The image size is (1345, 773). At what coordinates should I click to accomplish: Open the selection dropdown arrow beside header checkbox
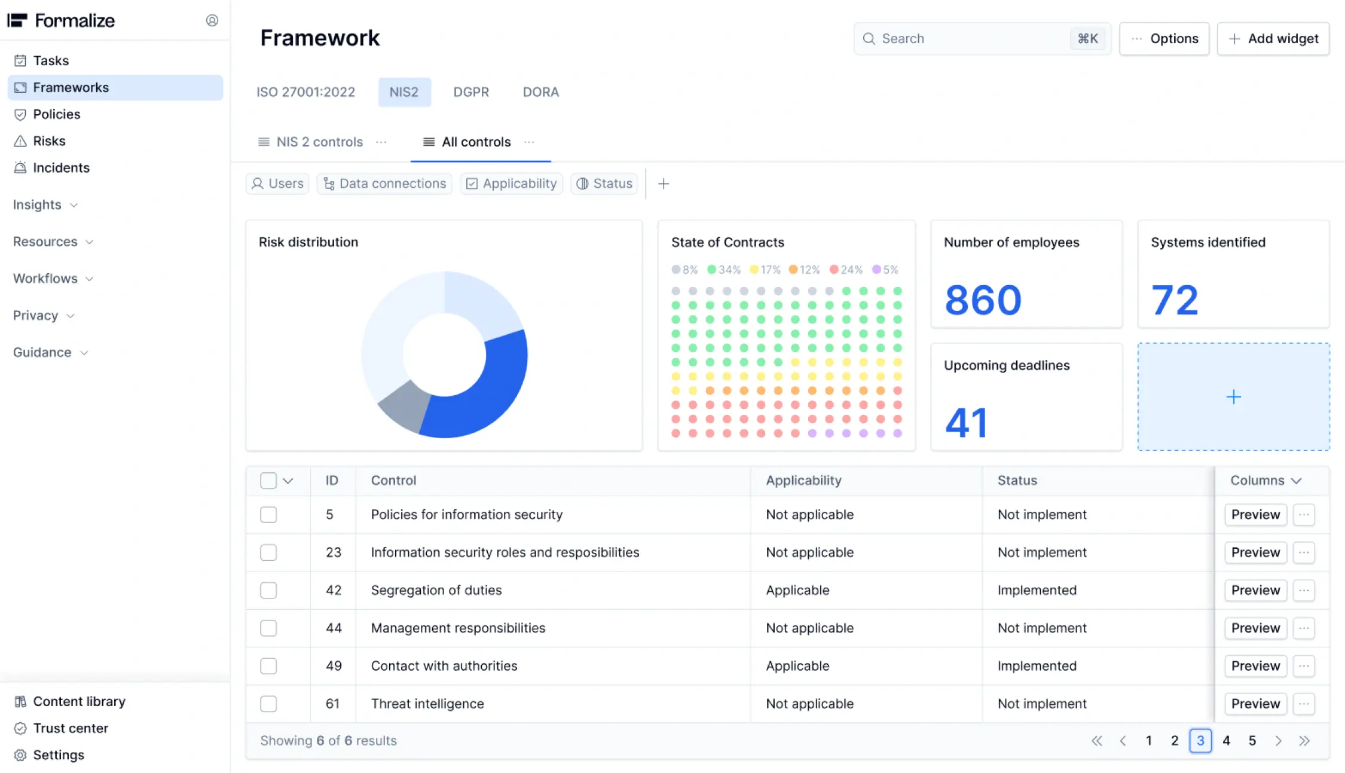(288, 481)
